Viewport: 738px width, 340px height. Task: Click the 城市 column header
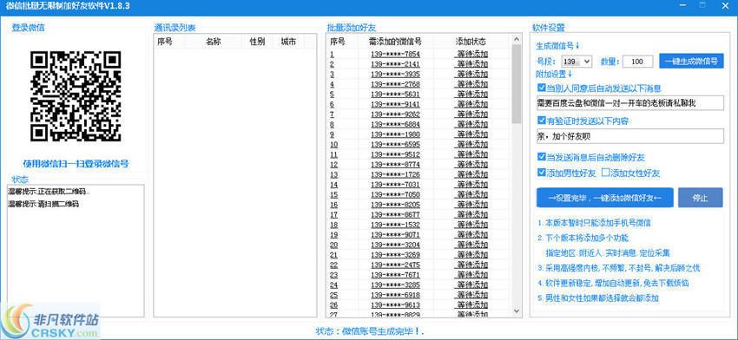click(288, 42)
